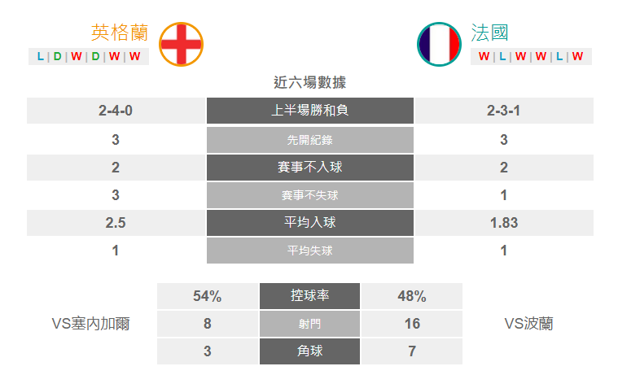The height and width of the screenshot is (375, 618).
Task: Select the 賽事不失球 row label
Action: coord(310,195)
